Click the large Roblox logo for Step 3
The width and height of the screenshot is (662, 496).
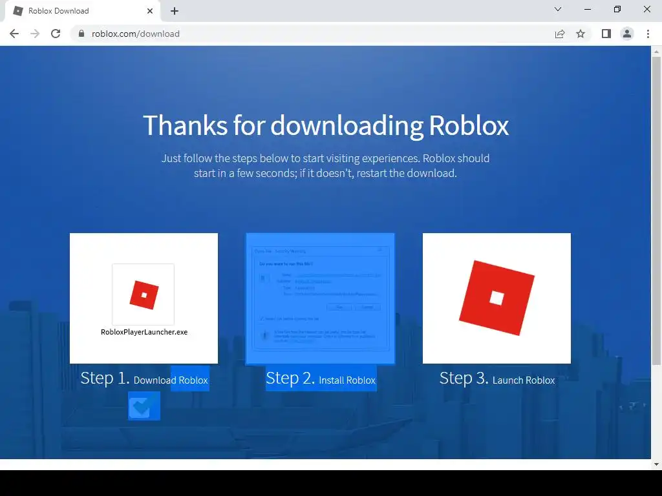(496, 298)
